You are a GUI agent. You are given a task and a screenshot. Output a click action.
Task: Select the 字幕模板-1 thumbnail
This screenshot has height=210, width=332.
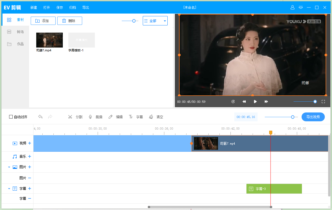(82, 40)
